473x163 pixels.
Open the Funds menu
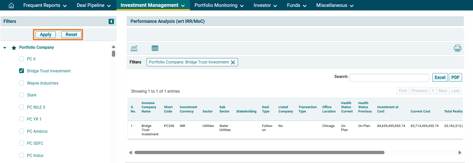pyautogui.click(x=297, y=5)
